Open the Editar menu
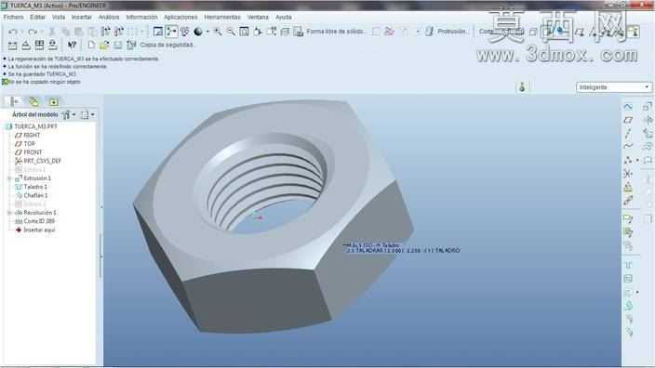 coord(37,17)
